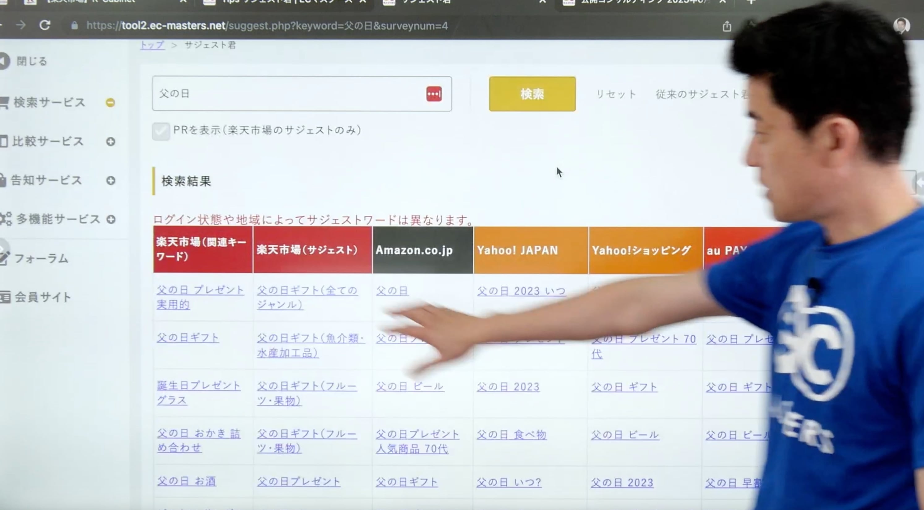The height and width of the screenshot is (510, 924).
Task: Open 父の日 ビール in the Amazon column
Action: (410, 386)
